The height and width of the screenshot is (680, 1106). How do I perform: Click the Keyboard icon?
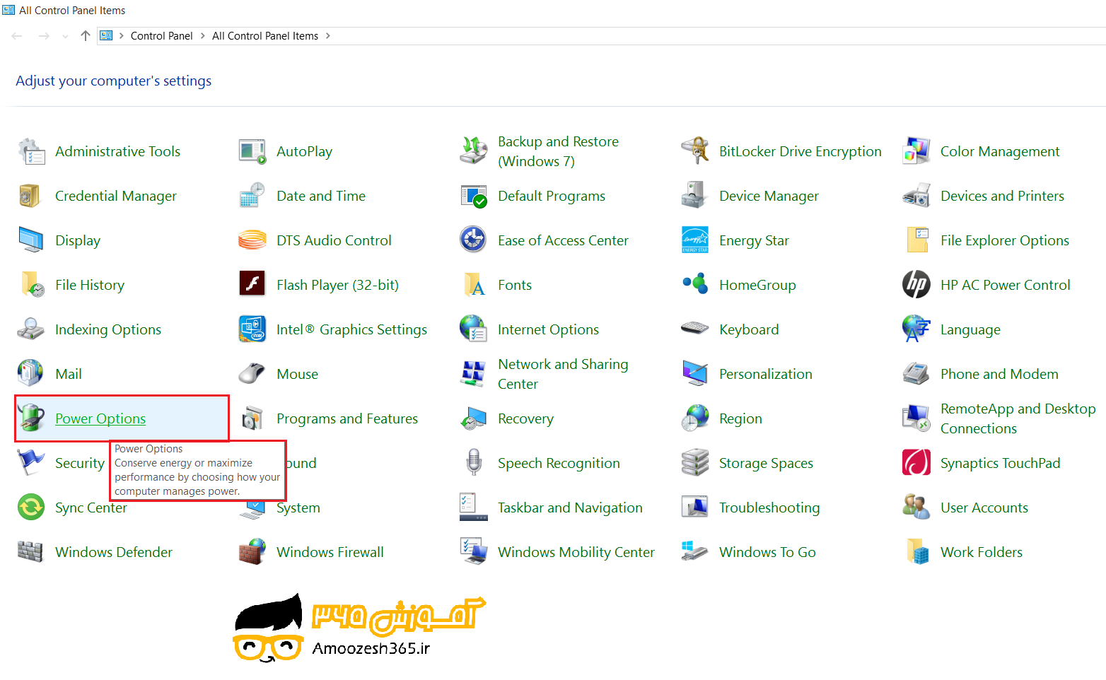point(694,329)
